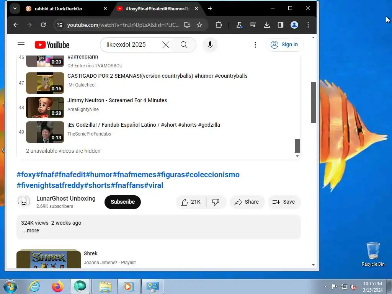This screenshot has width=392, height=294.
Task: Open the Recycle Bin desktop icon
Action: click(373, 254)
